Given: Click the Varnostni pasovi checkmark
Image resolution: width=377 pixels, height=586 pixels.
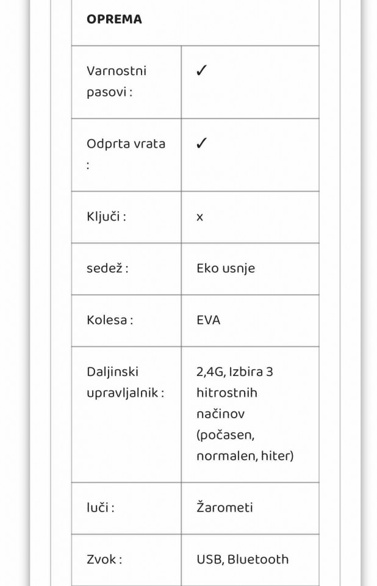Looking at the screenshot, I should 201,70.
